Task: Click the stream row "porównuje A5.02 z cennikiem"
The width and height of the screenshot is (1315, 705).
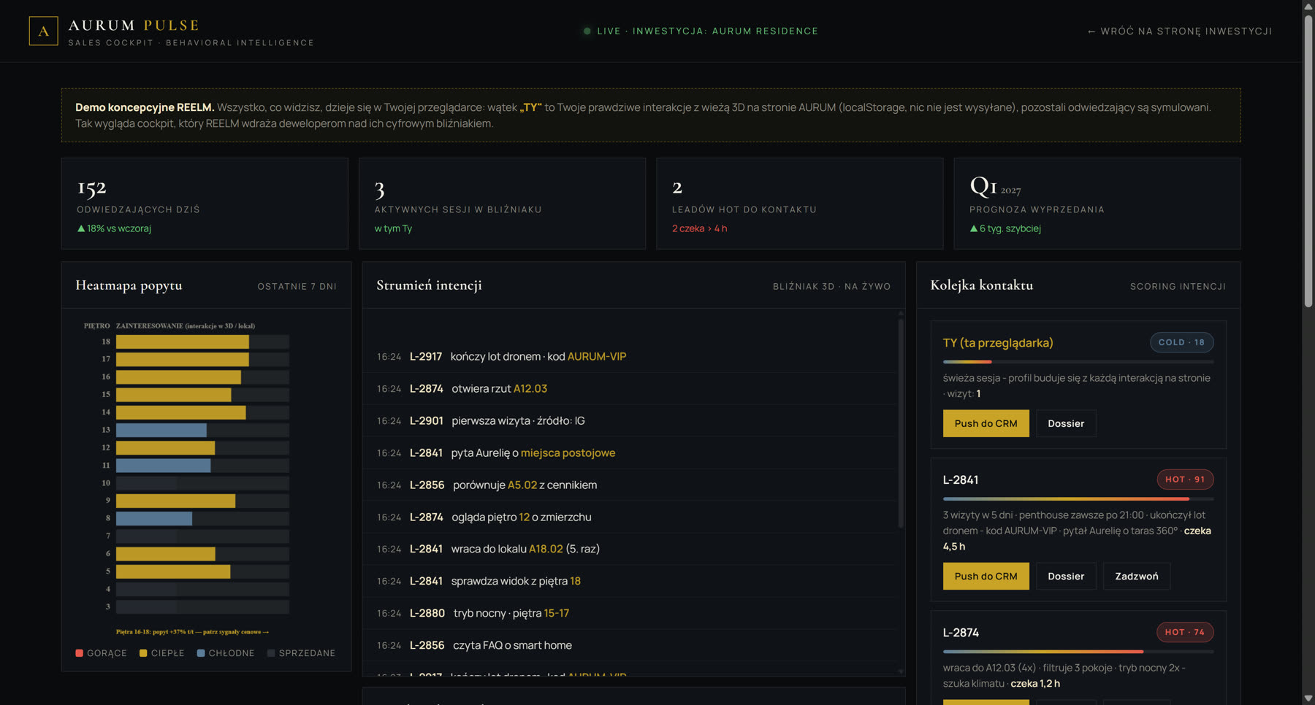Action: 630,485
